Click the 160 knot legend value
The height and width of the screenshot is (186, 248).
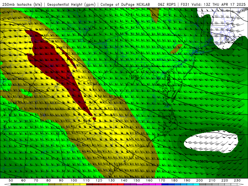149,180
